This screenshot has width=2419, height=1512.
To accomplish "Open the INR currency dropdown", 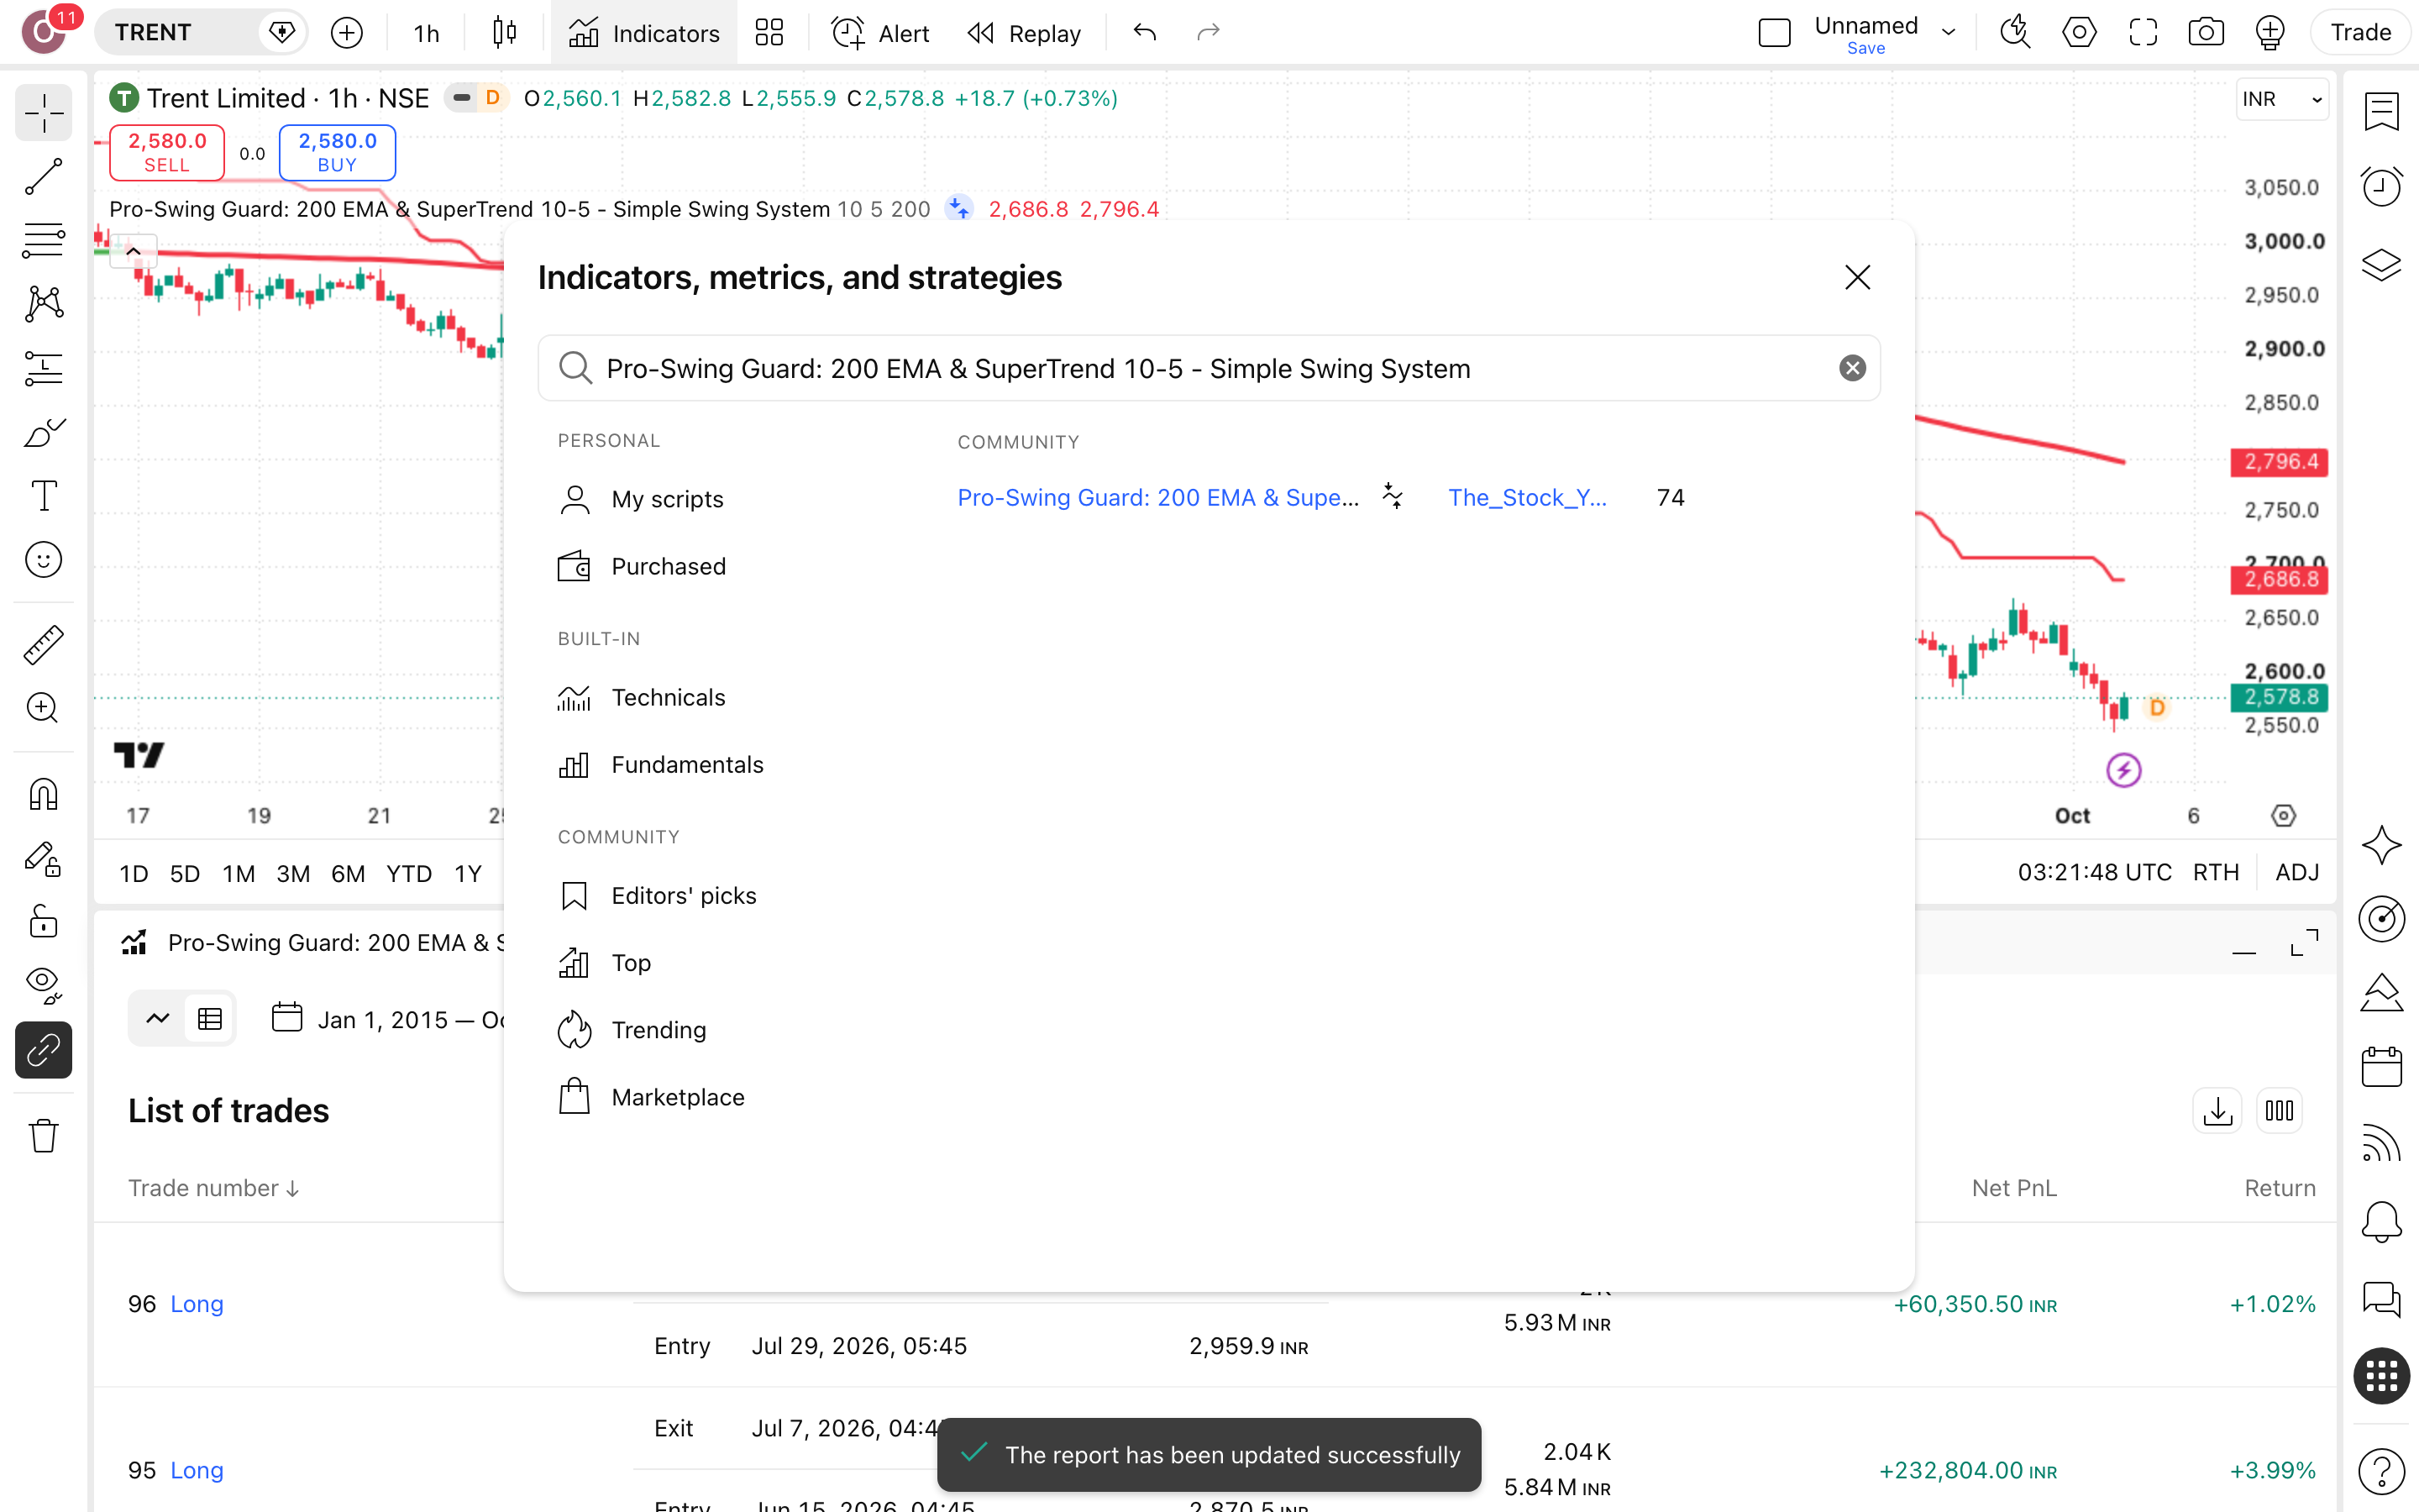I will [x=2282, y=99].
